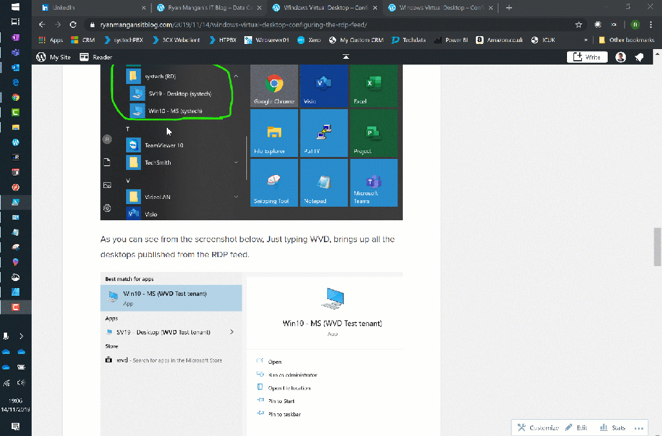Open the 3CX Webclient bookmark
Viewport: 662px width, 436px height.
click(176, 40)
